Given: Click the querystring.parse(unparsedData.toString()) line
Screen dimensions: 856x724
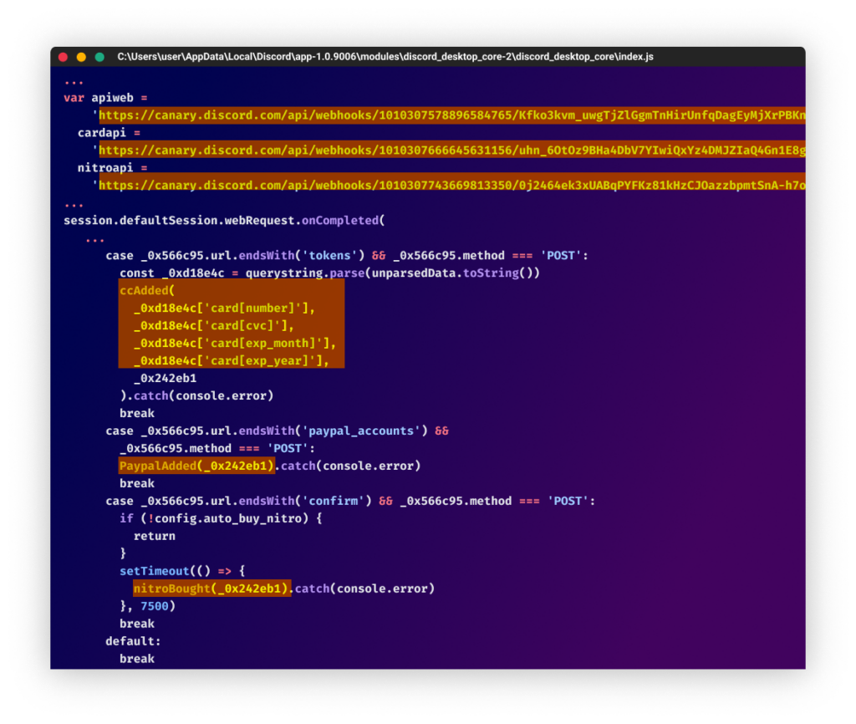Looking at the screenshot, I should 329,273.
